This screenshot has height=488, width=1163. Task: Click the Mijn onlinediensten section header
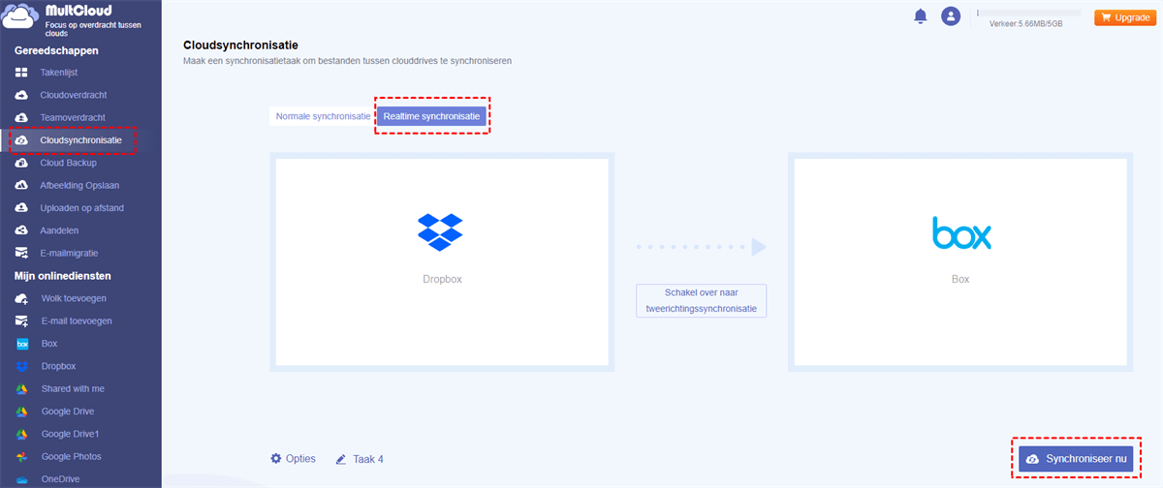(65, 276)
